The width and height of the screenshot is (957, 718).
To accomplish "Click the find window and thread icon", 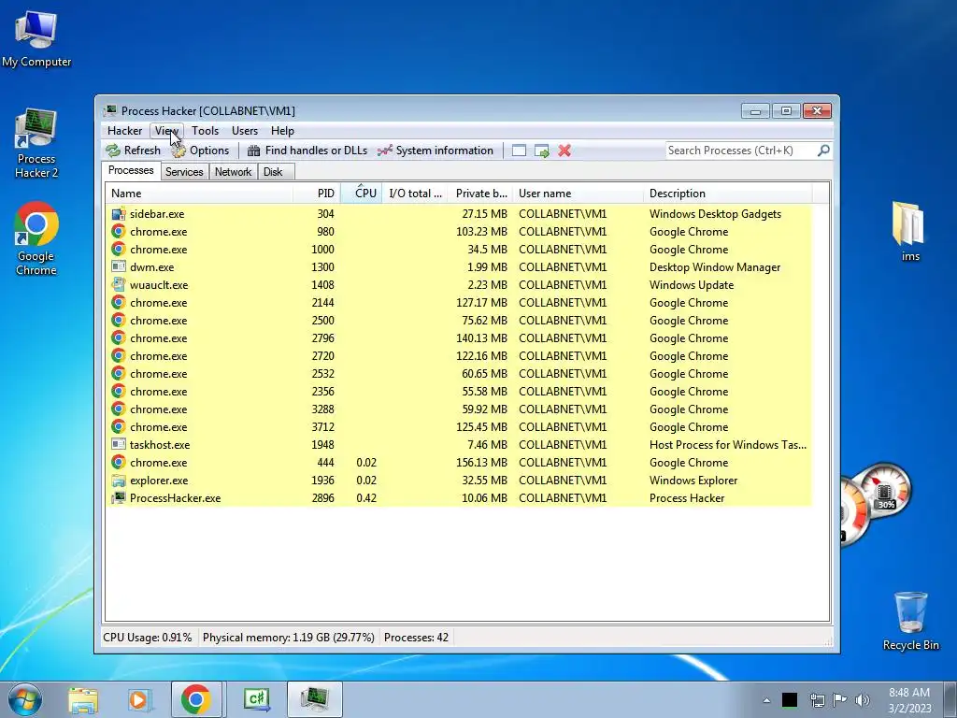I will tap(541, 151).
